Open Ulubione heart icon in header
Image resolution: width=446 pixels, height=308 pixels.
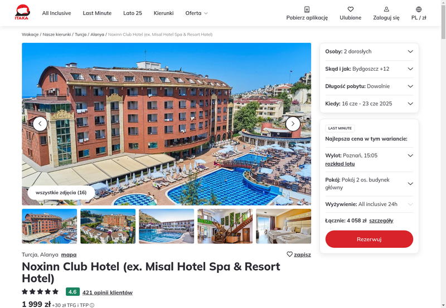[x=351, y=9]
